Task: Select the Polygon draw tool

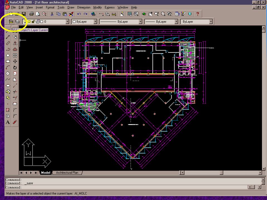Action: click(8, 55)
